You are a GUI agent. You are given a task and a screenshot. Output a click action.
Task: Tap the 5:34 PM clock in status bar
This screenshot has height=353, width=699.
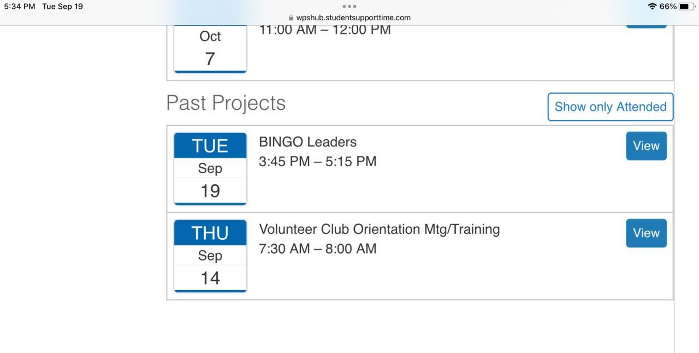[x=19, y=7]
